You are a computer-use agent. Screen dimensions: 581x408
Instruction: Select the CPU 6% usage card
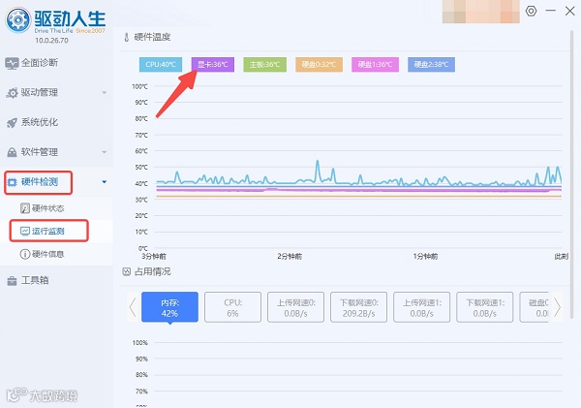coord(232,307)
